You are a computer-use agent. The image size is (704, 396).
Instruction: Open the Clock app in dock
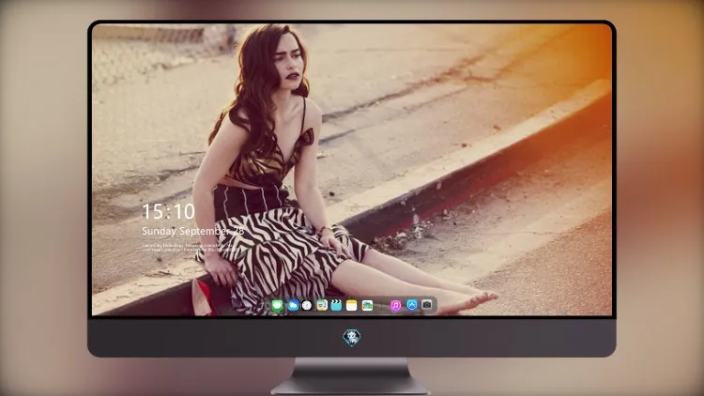point(307,306)
